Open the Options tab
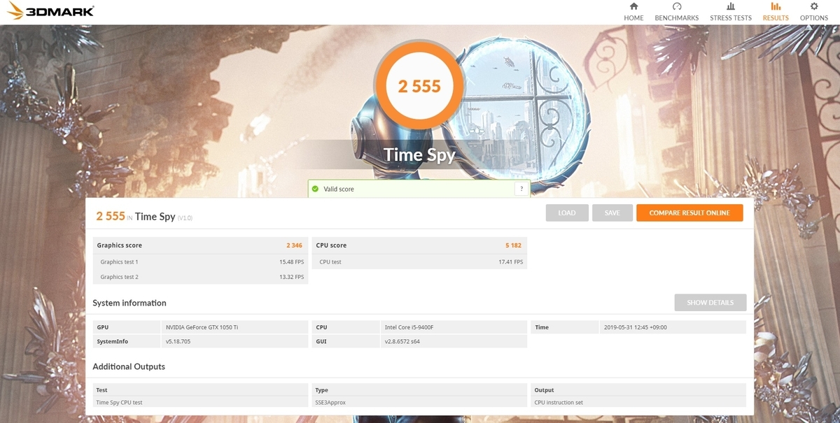This screenshot has width=840, height=423. click(814, 12)
